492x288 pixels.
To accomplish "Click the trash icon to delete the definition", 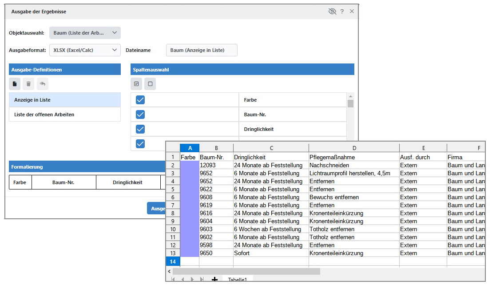I will (28, 84).
